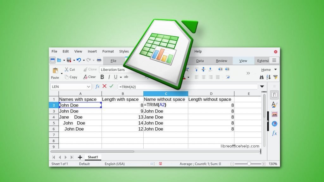This screenshot has width=324, height=182.
Task: Align text left in cell
Action: pyautogui.click(x=196, y=77)
